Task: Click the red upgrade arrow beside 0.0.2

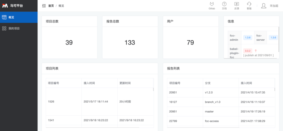Action: coord(255,51)
